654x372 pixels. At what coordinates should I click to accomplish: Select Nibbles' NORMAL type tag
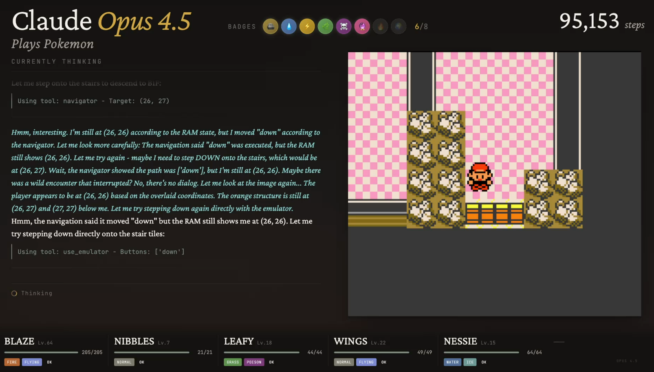coord(124,362)
